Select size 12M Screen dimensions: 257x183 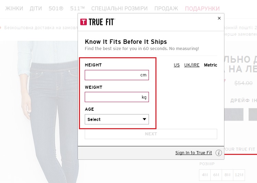click(x=239, y=175)
